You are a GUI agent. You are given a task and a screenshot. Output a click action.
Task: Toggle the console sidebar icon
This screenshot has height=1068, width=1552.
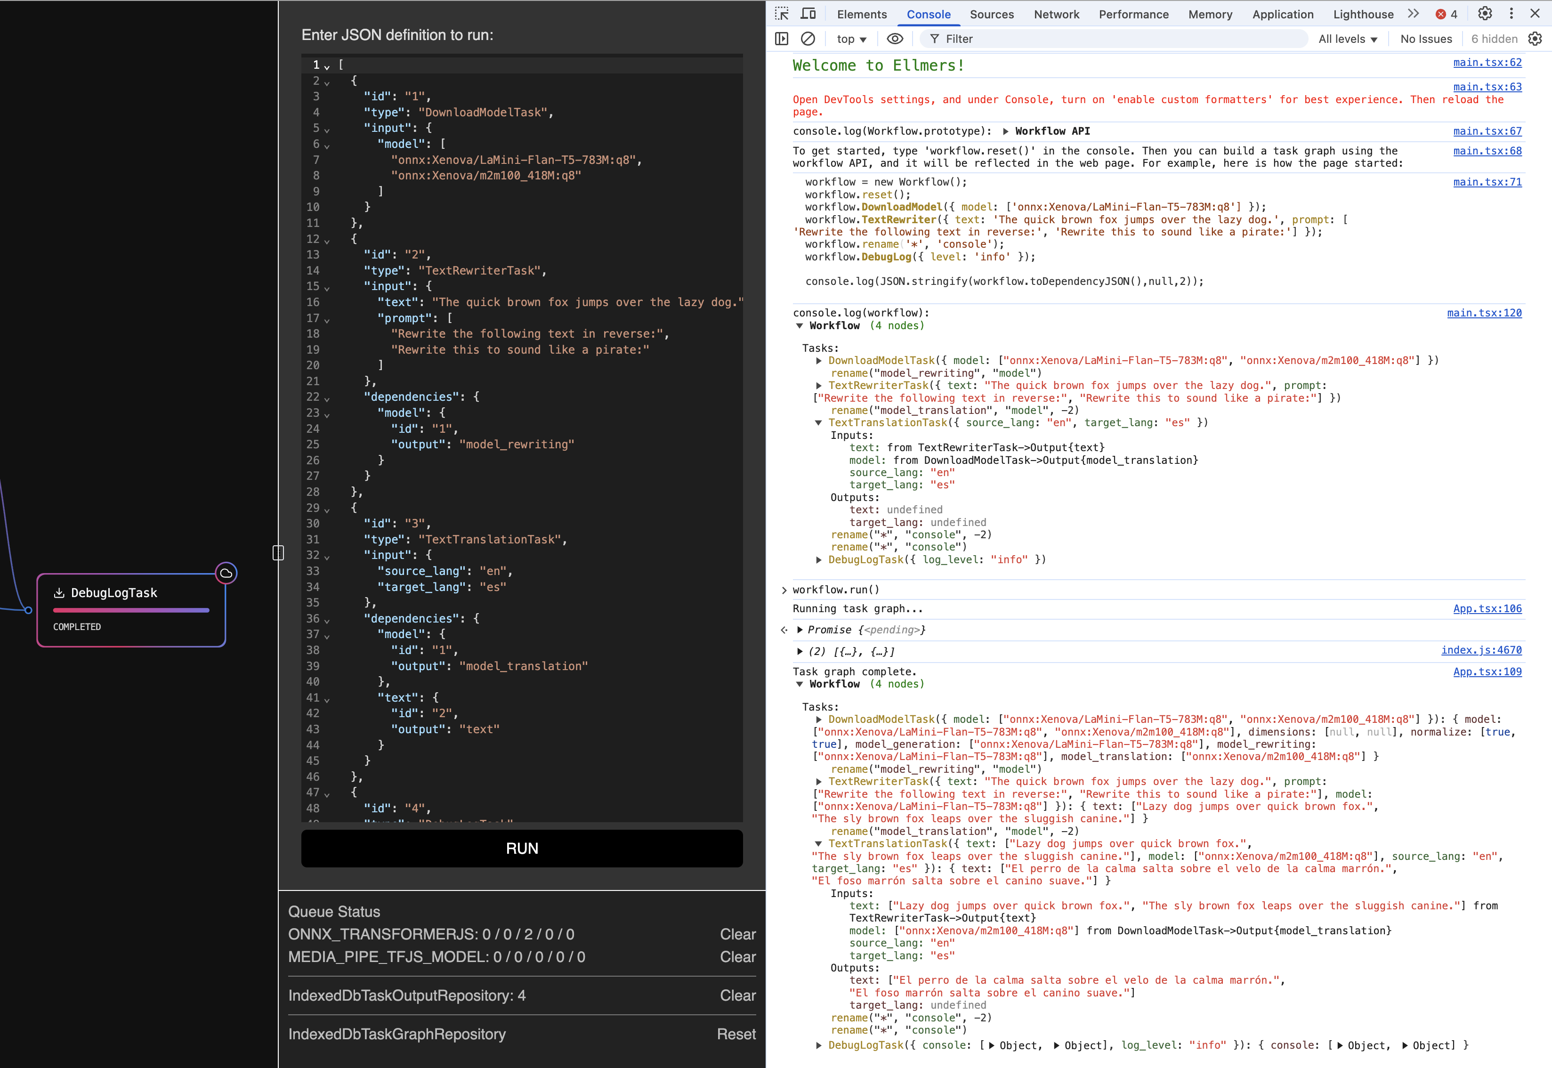coord(781,39)
